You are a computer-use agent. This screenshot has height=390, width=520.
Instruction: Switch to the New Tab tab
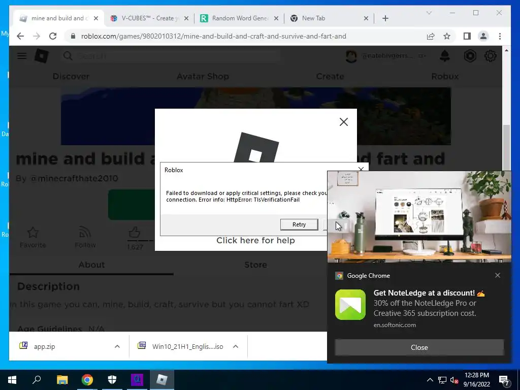[329, 18]
